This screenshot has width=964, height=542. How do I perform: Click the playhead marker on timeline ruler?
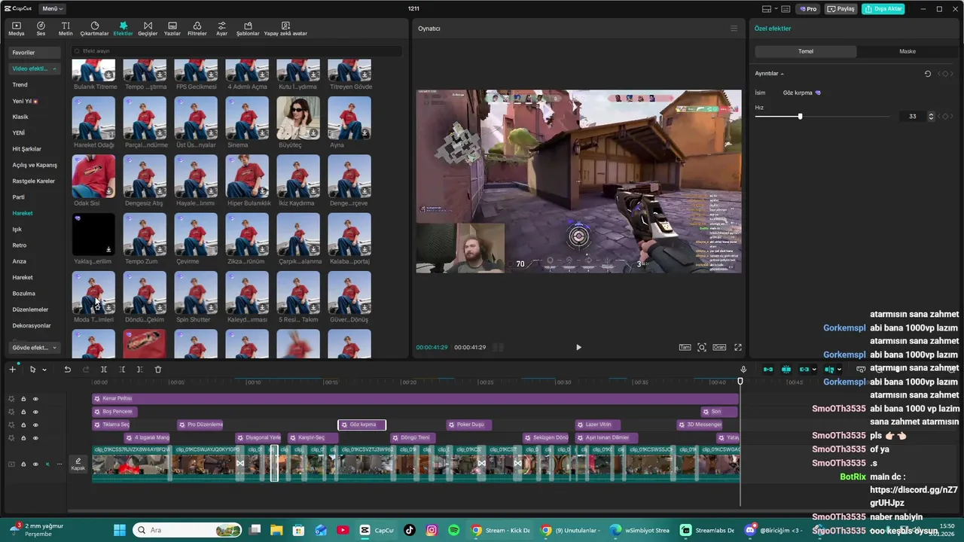point(740,382)
